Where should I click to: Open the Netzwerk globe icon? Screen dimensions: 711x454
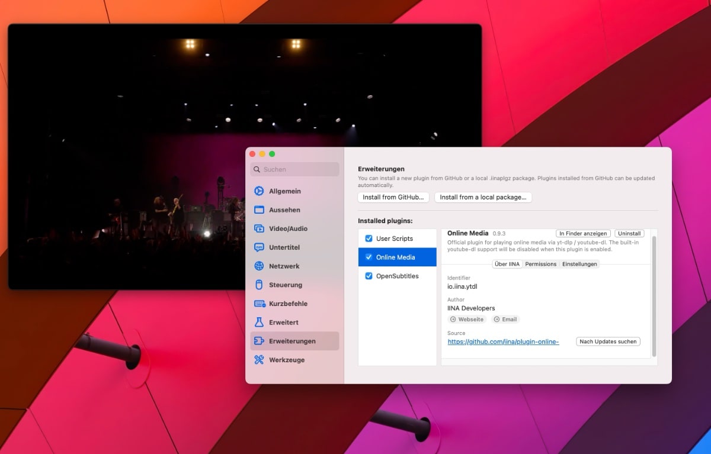259,266
